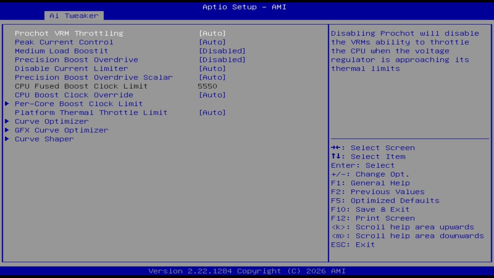Open the Curve Optimizer submenu

52,122
